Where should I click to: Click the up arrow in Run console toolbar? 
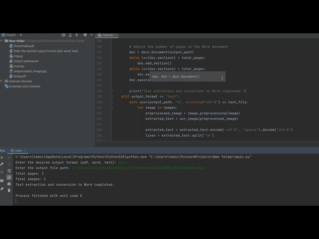pyautogui.click(x=9, y=157)
